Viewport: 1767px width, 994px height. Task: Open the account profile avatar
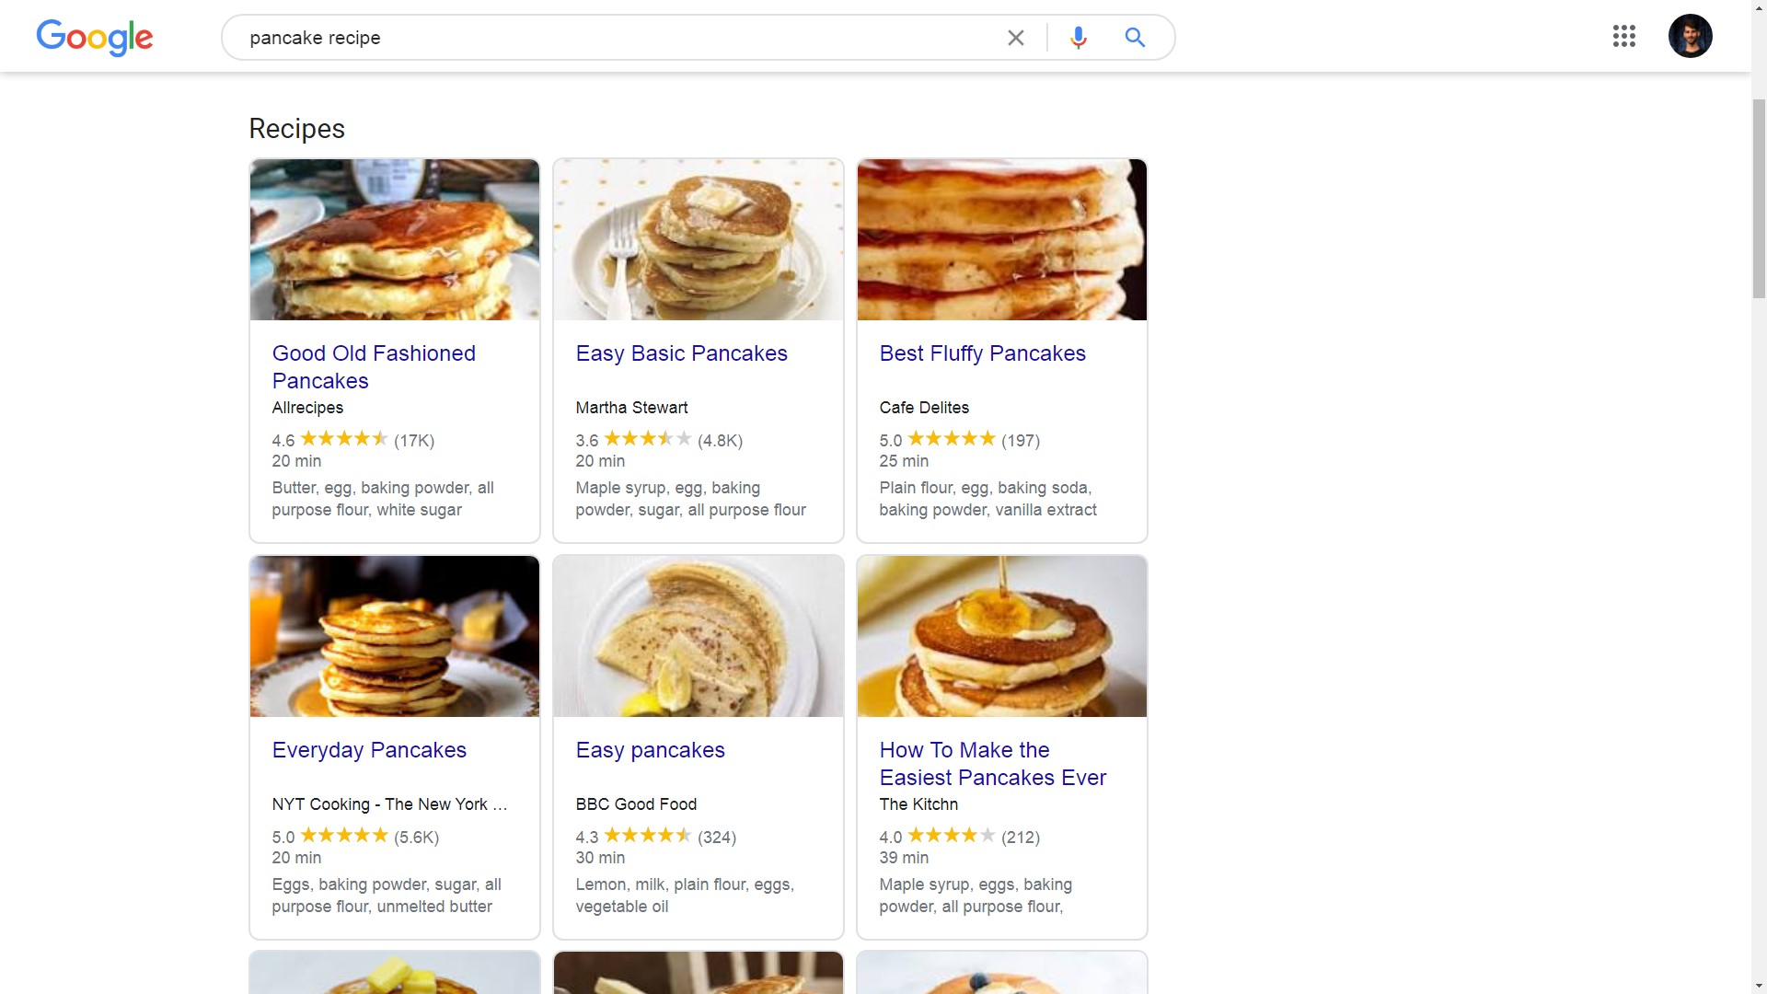click(x=1690, y=37)
